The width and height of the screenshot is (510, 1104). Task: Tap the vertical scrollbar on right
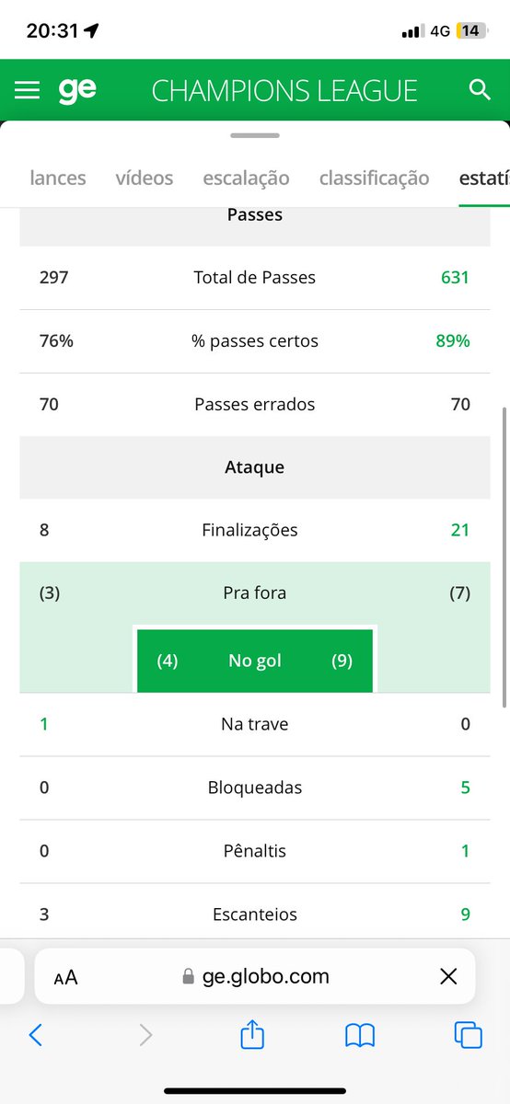504,557
